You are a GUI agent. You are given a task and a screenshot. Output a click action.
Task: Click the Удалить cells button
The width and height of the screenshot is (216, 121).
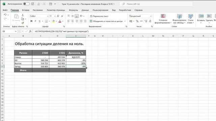tap(209, 18)
